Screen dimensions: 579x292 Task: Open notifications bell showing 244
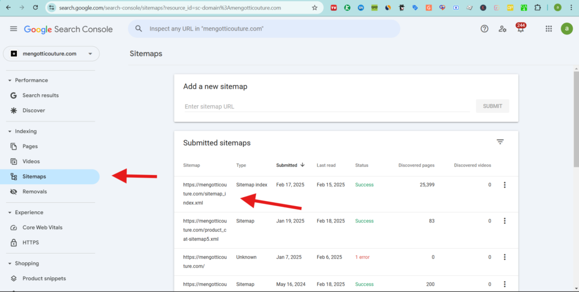(521, 28)
